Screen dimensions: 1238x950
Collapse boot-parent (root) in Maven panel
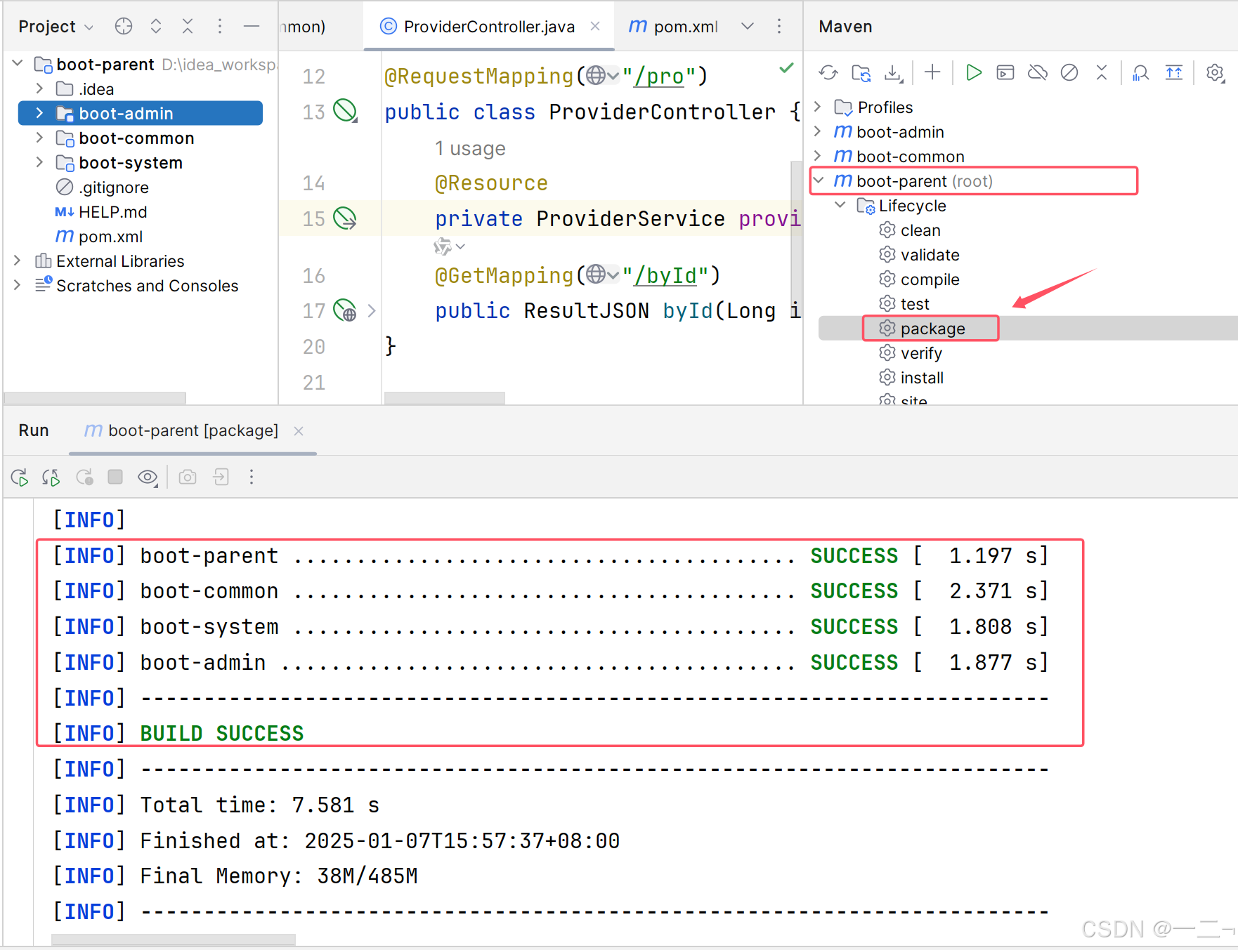[x=819, y=180]
